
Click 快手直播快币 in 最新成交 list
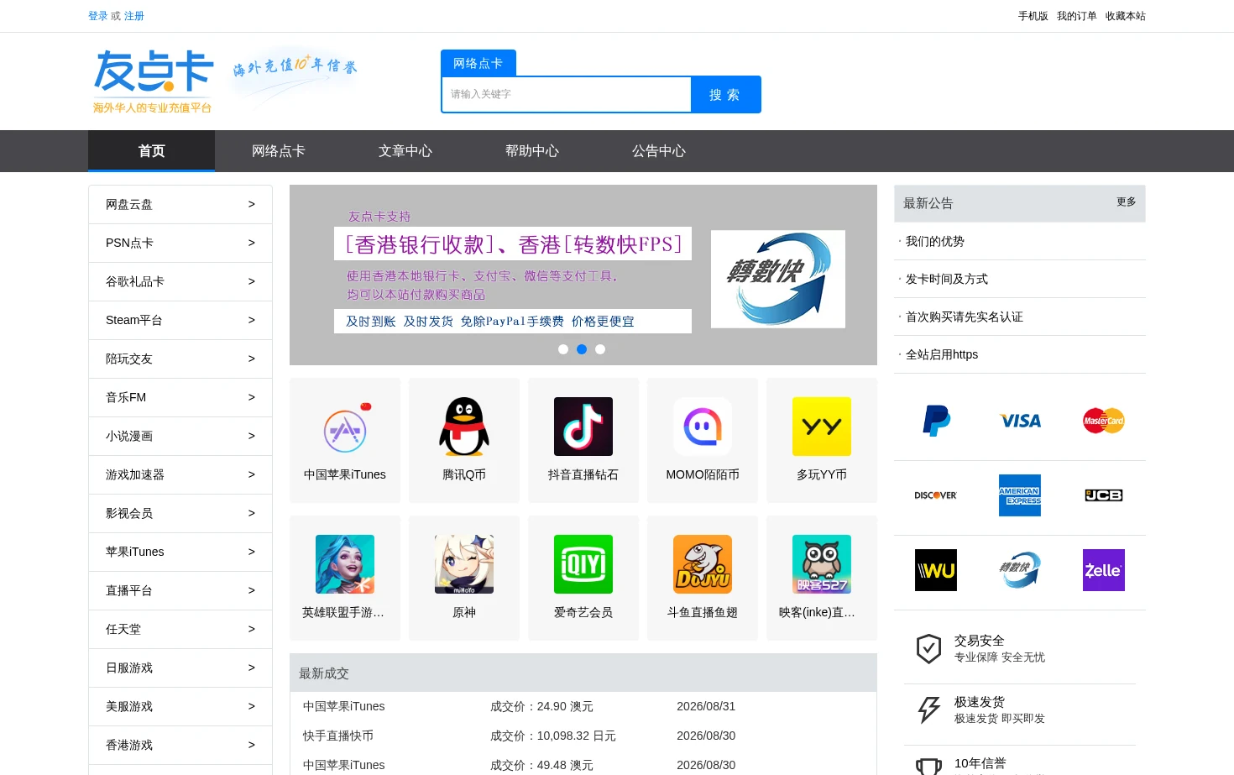[338, 736]
